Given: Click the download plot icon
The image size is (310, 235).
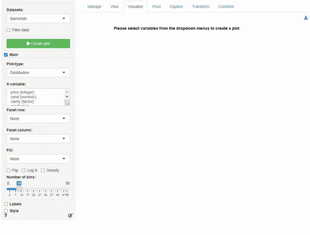Looking at the screenshot, I should coord(306,18).
